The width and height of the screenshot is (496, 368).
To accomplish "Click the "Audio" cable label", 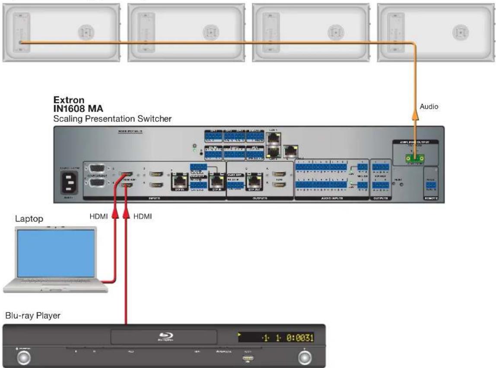I will coord(429,106).
